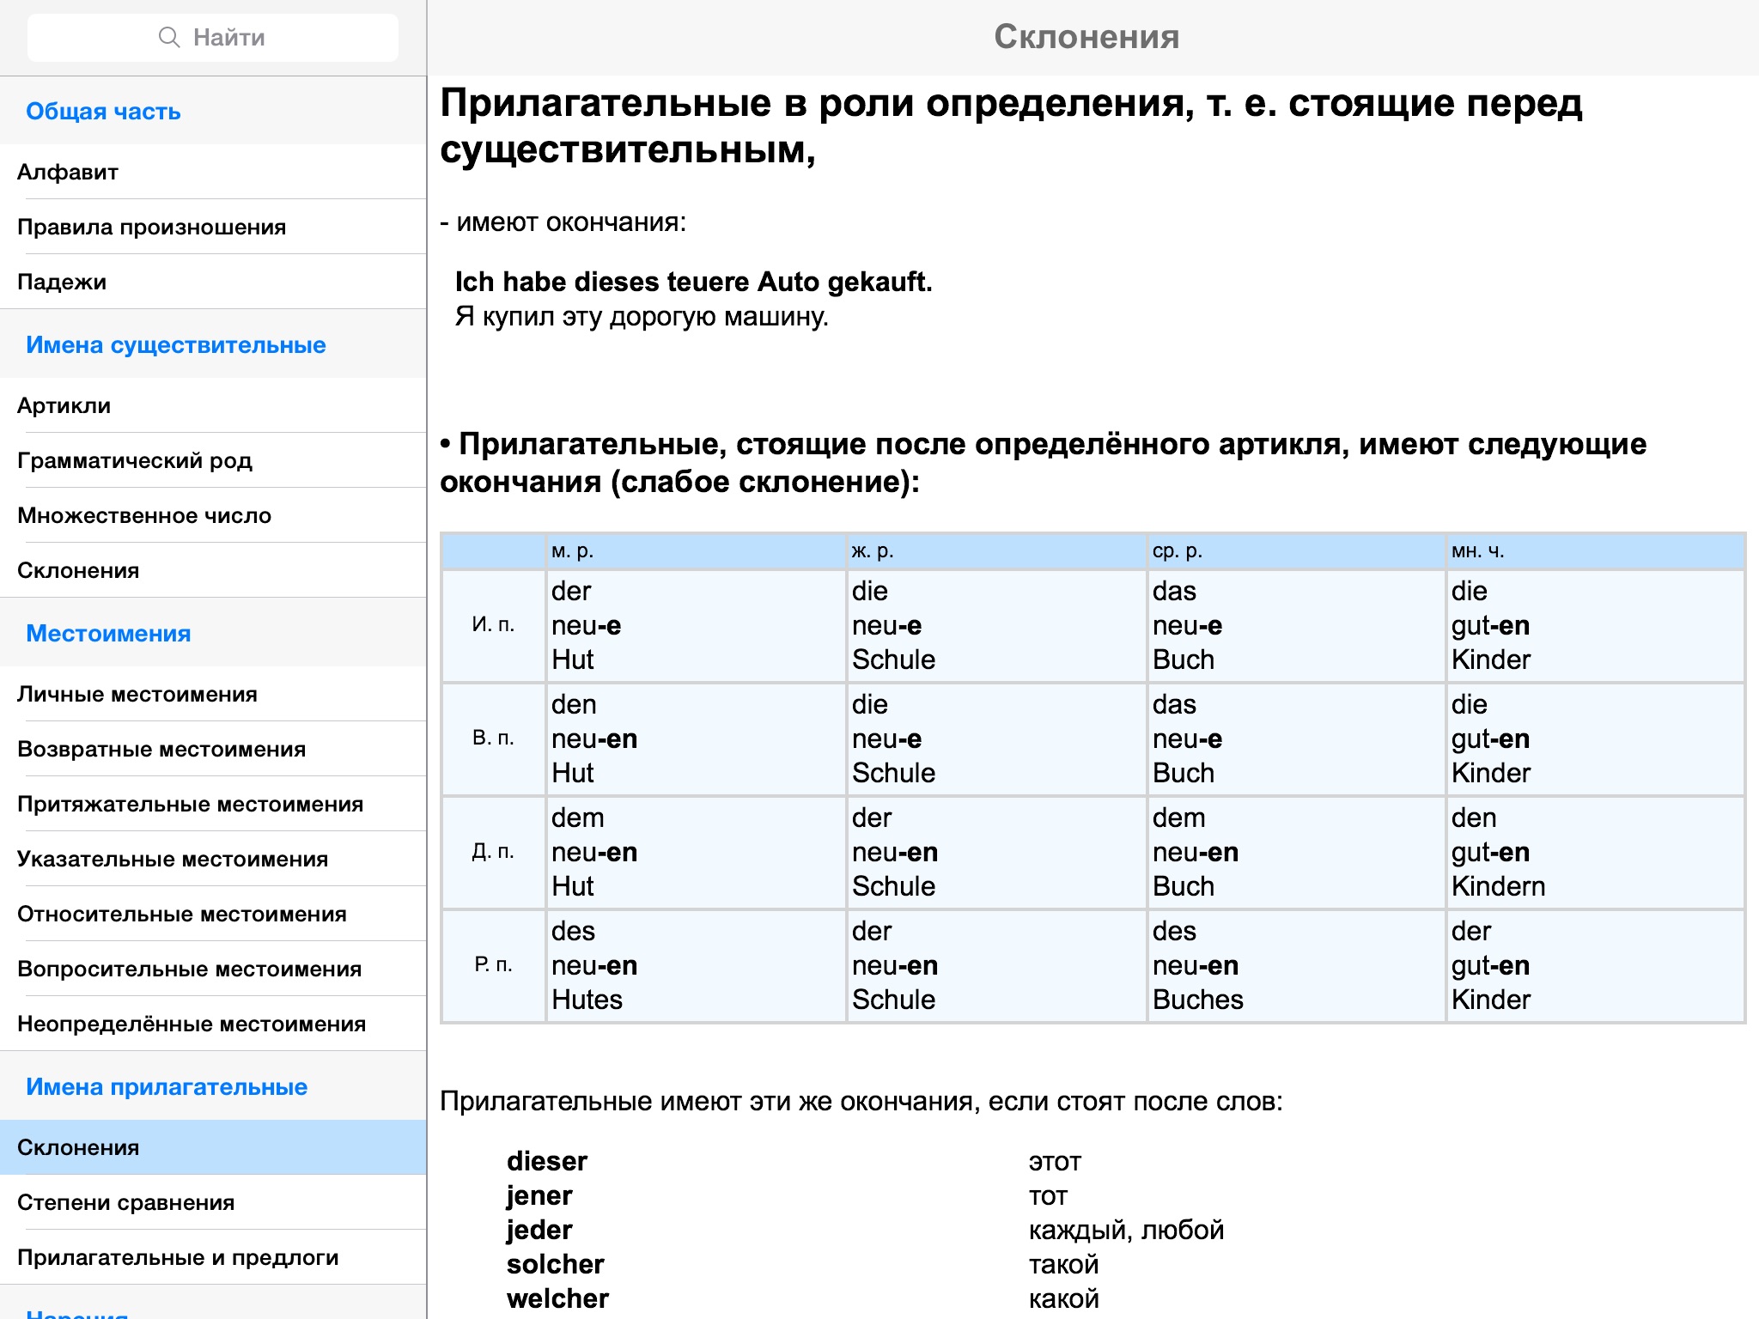This screenshot has height=1319, width=1759.
Task: Open Степени сравнения
Action: pyautogui.click(x=213, y=1202)
